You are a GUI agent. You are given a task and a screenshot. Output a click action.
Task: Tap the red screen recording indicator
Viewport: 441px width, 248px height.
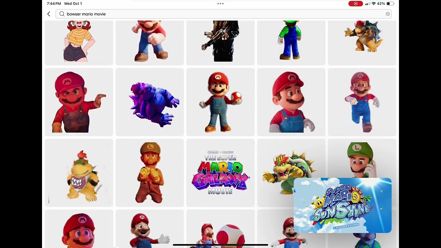point(356,3)
